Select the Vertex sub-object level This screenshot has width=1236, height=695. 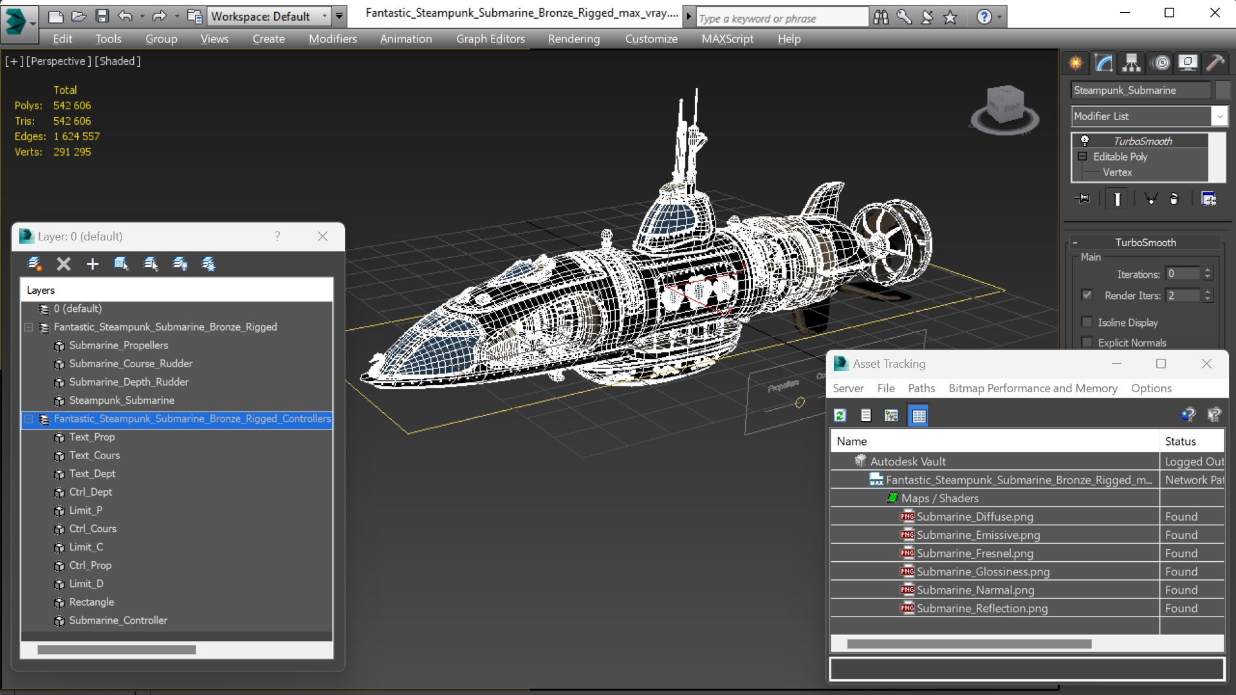1117,172
